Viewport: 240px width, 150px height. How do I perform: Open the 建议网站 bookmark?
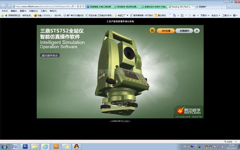tap(160, 15)
